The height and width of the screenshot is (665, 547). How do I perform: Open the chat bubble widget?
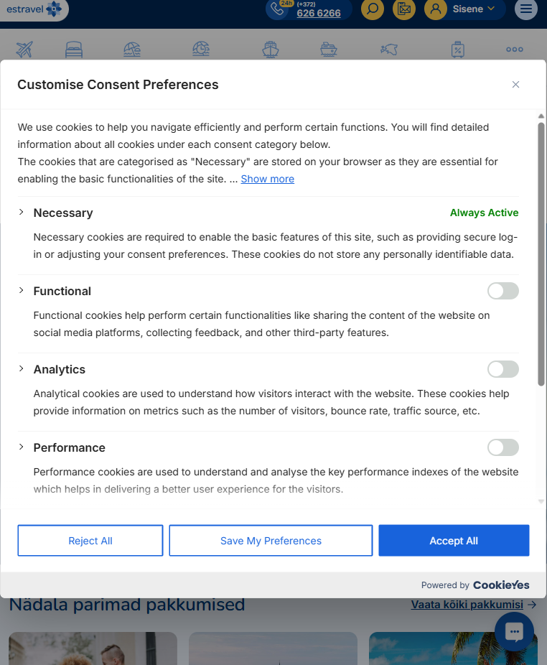click(515, 631)
